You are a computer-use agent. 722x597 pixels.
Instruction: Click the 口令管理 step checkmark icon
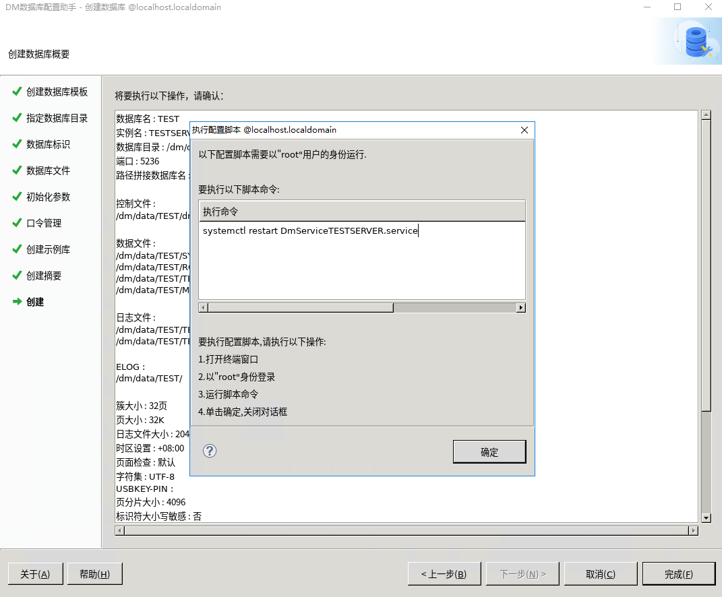17,223
